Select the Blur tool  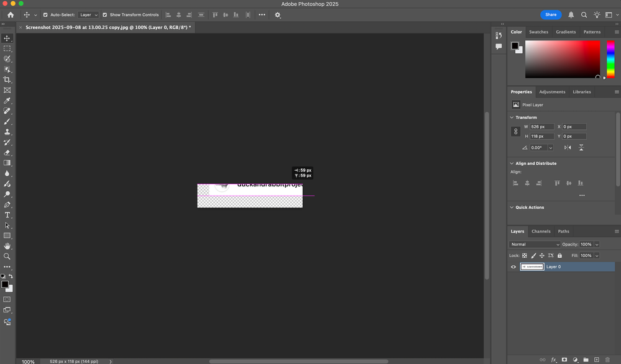(x=7, y=173)
